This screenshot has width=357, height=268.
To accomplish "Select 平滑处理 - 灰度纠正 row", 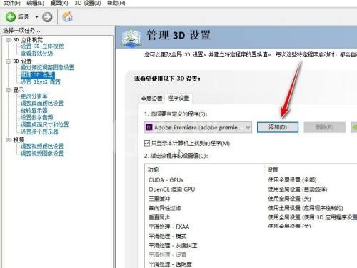I will [173, 245].
